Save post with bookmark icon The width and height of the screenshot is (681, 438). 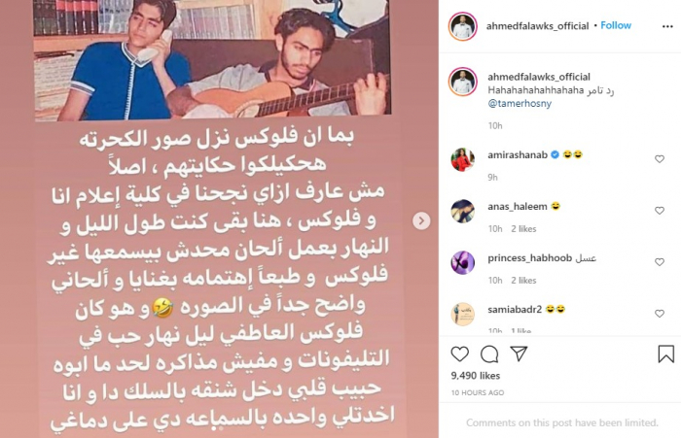[x=665, y=354]
